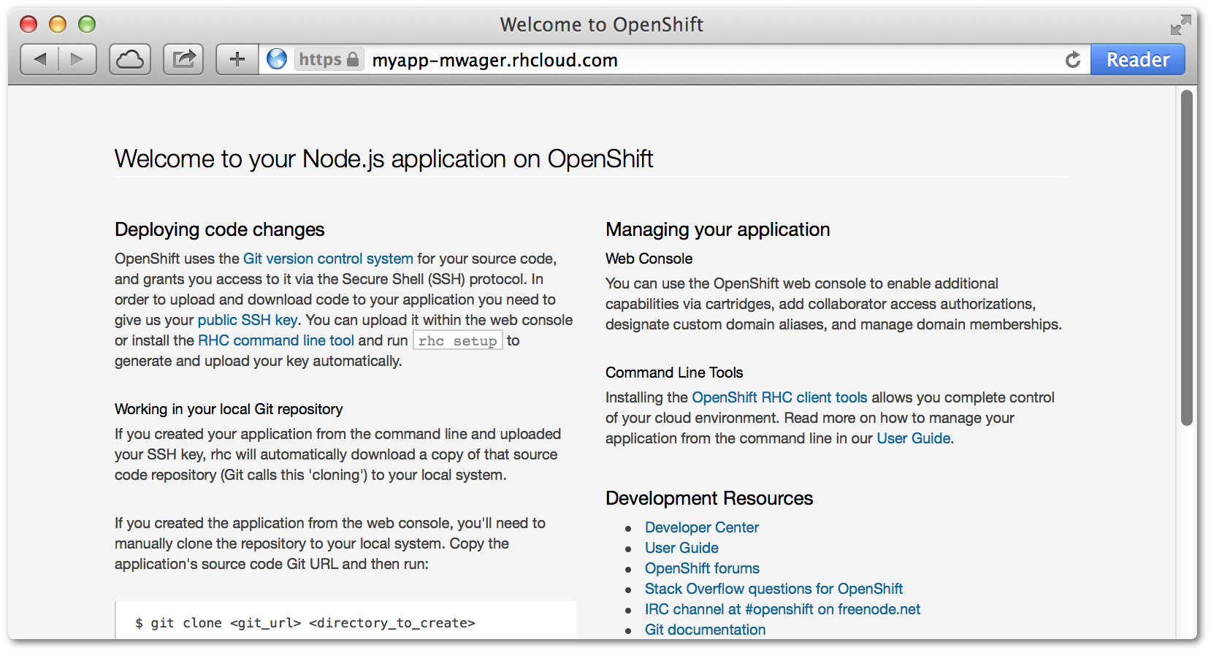The height and width of the screenshot is (653, 1211).
Task: Open the Git version control system link
Action: [x=328, y=259]
